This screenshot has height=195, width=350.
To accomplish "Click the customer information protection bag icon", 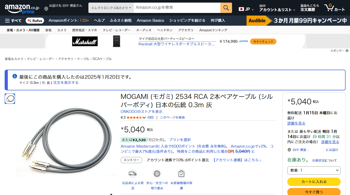I will pos(181,174).
